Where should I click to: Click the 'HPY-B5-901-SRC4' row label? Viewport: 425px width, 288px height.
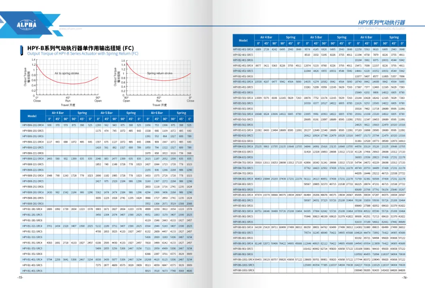tap(243, 211)
